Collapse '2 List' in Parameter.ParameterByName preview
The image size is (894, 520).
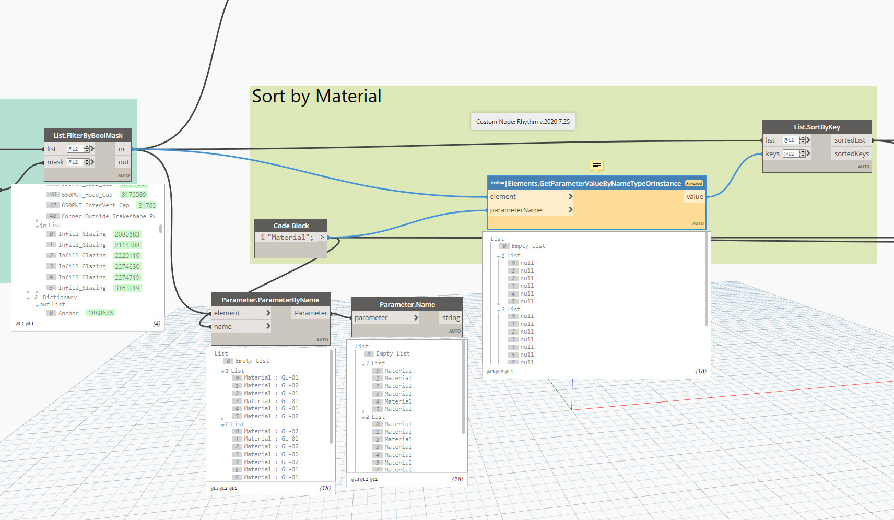223,425
